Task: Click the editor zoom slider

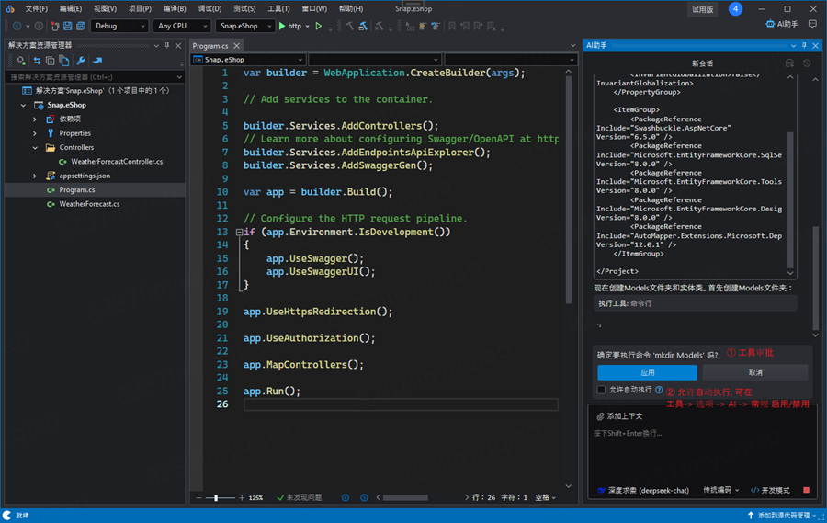Action: pyautogui.click(x=218, y=497)
